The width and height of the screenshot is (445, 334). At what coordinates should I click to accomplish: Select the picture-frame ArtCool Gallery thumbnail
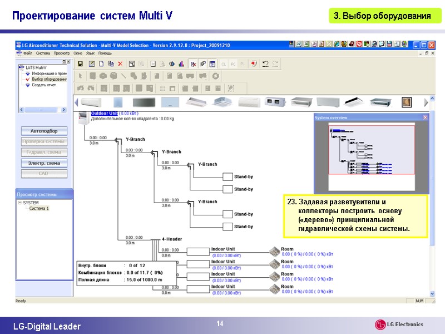(407, 102)
